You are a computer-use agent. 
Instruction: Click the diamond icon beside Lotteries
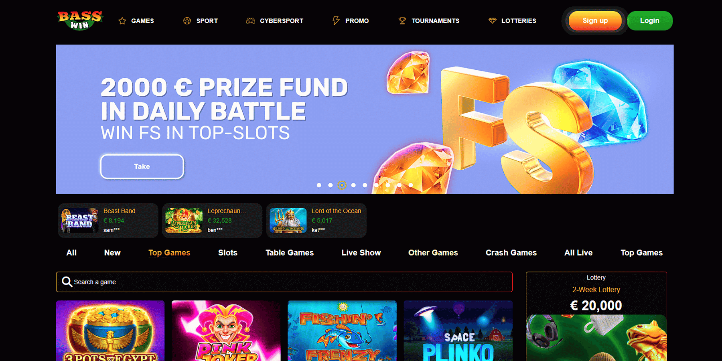(493, 21)
